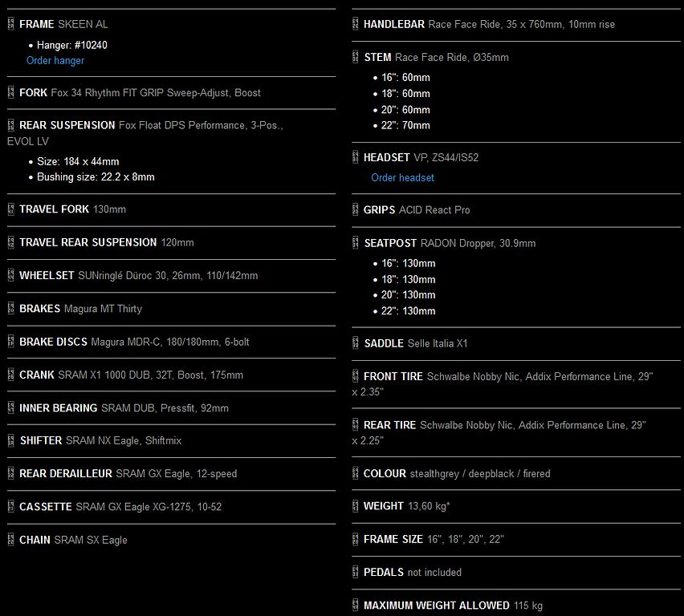Click the icon next to SADDLE
The height and width of the screenshot is (616, 684).
[x=356, y=343]
